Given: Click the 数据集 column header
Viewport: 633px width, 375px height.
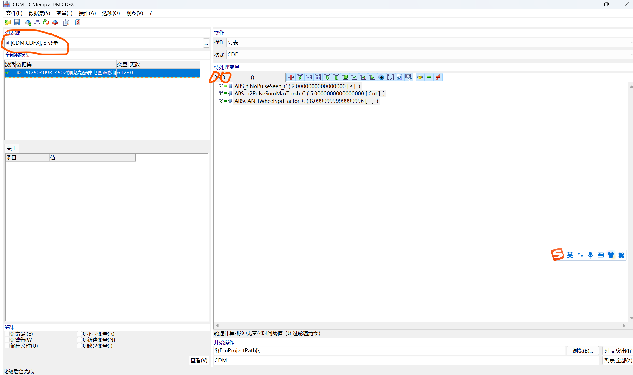Looking at the screenshot, I should (66, 64).
